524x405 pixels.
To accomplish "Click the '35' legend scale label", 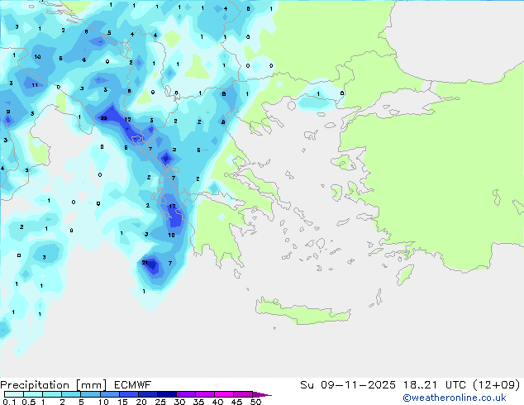I will 198,402.
